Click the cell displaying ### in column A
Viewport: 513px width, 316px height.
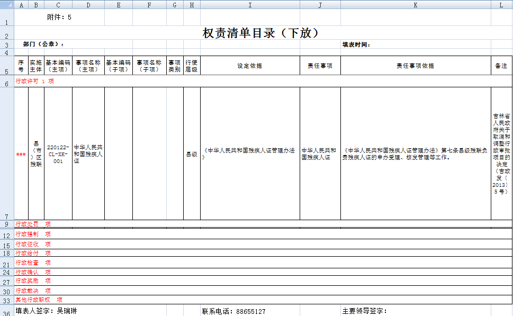tap(21, 154)
